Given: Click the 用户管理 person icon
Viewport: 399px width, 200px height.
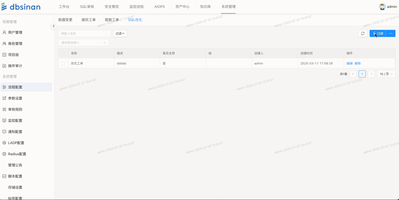Looking at the screenshot, I should (x=4, y=32).
